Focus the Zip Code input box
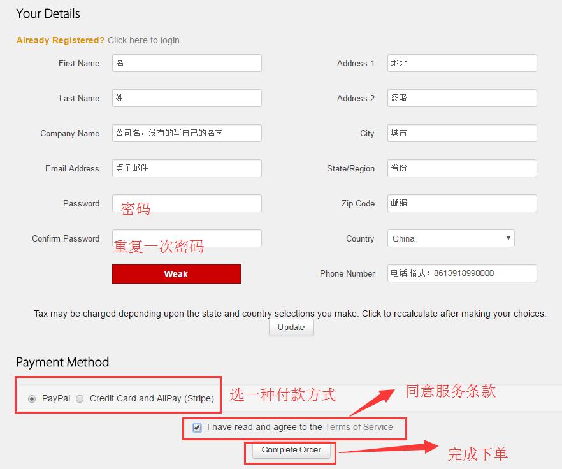 [462, 203]
